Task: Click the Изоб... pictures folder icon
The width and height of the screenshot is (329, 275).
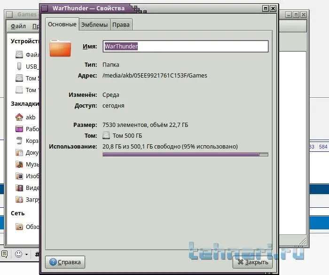Action: [19, 176]
